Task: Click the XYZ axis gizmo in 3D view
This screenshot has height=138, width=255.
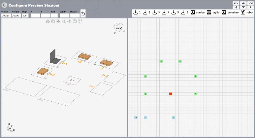Action: pyautogui.click(x=11, y=128)
